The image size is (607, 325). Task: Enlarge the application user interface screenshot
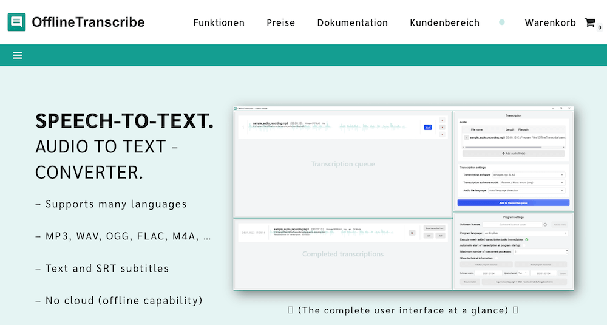[x=404, y=198]
